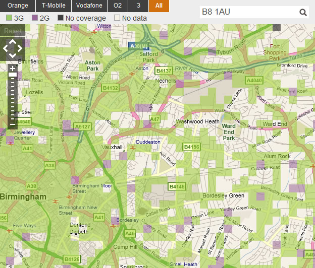
Task: Click the Aston Expressway label
Action: (106, 74)
